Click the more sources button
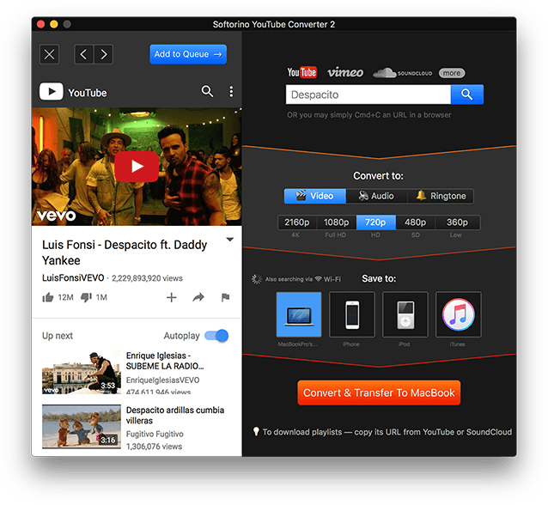Viewport: 548px width, 505px height. pos(452,73)
